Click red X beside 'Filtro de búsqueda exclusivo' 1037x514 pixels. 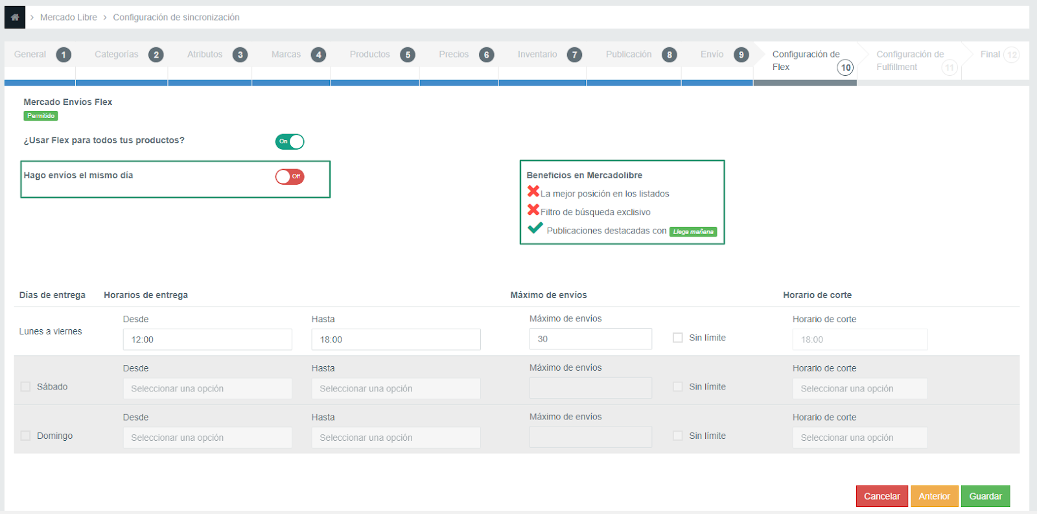533,210
